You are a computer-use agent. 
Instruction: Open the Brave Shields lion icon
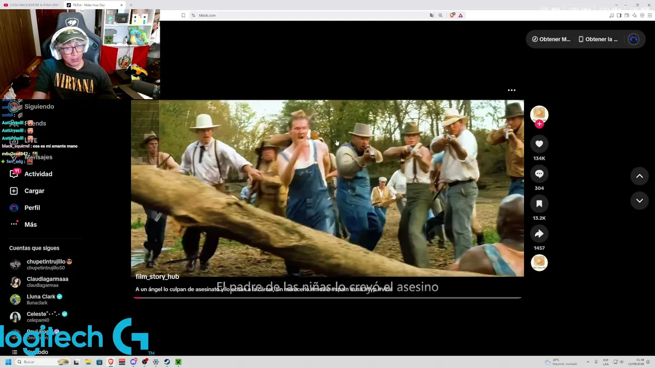(x=452, y=15)
